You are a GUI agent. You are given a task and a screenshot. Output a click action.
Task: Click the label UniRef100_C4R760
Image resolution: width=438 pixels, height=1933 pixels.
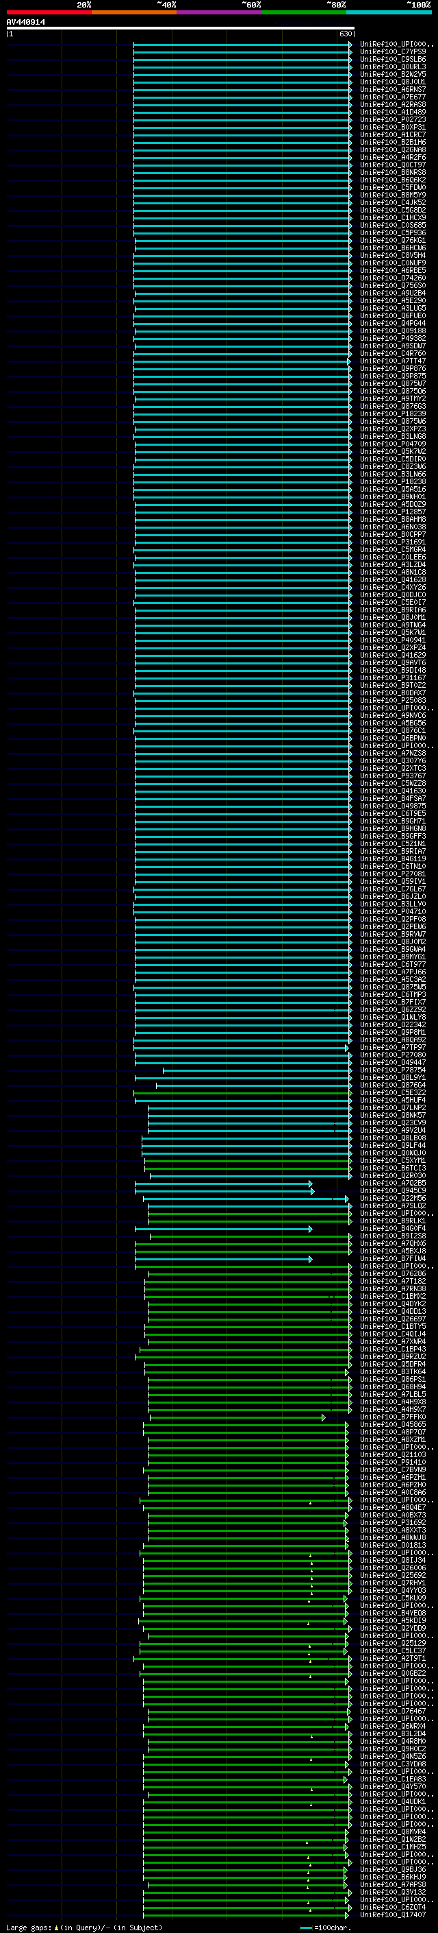pos(393,353)
